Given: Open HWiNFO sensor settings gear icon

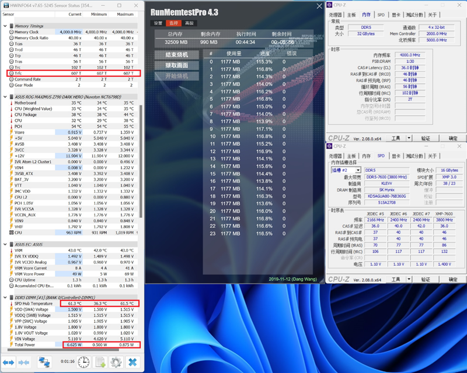Looking at the screenshot, I should point(116,362).
